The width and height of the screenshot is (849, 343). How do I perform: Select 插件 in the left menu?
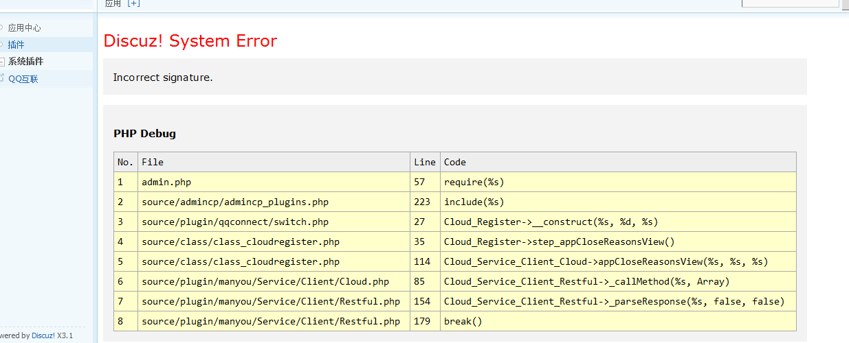point(16,45)
